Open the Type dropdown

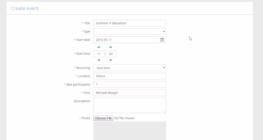tap(130, 31)
